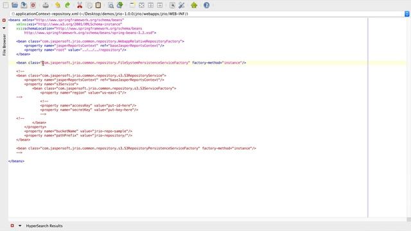
Task: Cut selection with scissors icon
Action: tap(80, 5)
